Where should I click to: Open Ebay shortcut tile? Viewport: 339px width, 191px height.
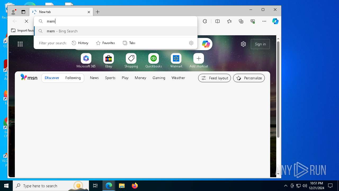(x=109, y=61)
